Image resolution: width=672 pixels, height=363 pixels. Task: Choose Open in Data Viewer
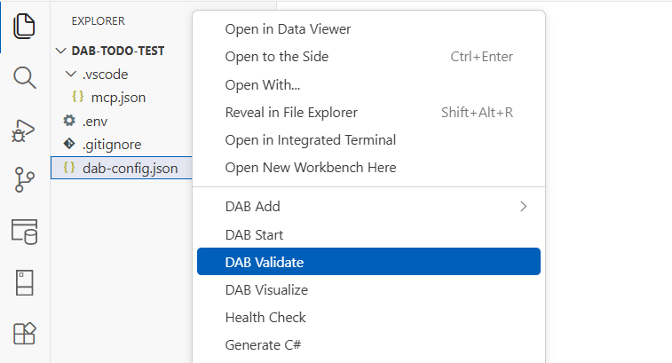pyautogui.click(x=288, y=28)
